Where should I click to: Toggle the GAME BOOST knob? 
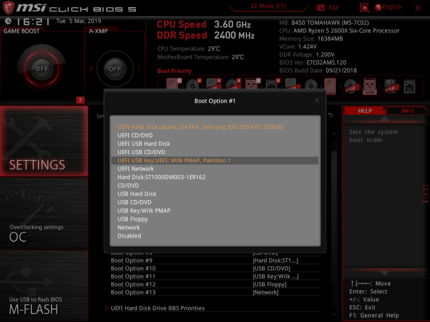tap(42, 69)
